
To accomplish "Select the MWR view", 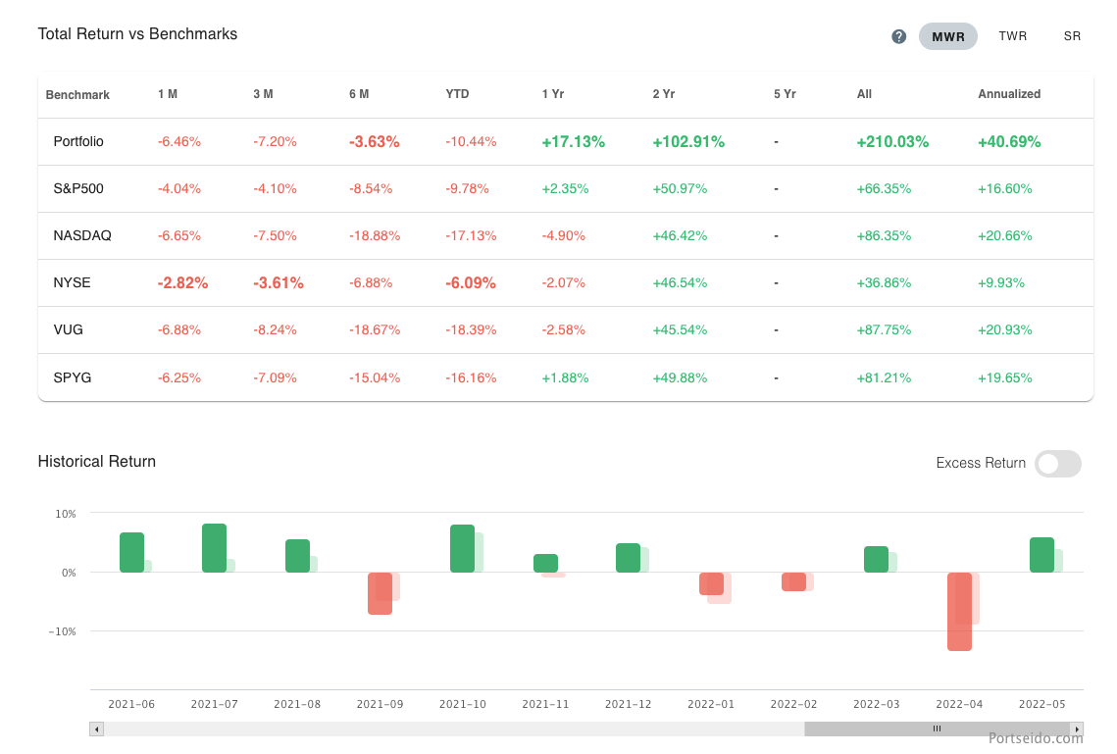I will point(947,36).
